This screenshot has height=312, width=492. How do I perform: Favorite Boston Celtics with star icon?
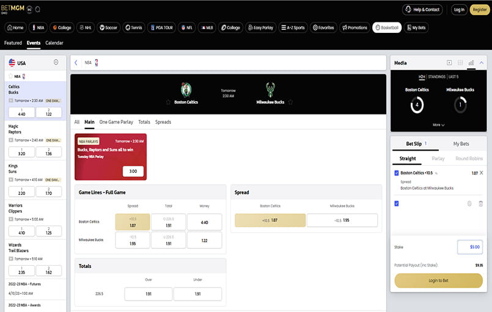[168, 102]
